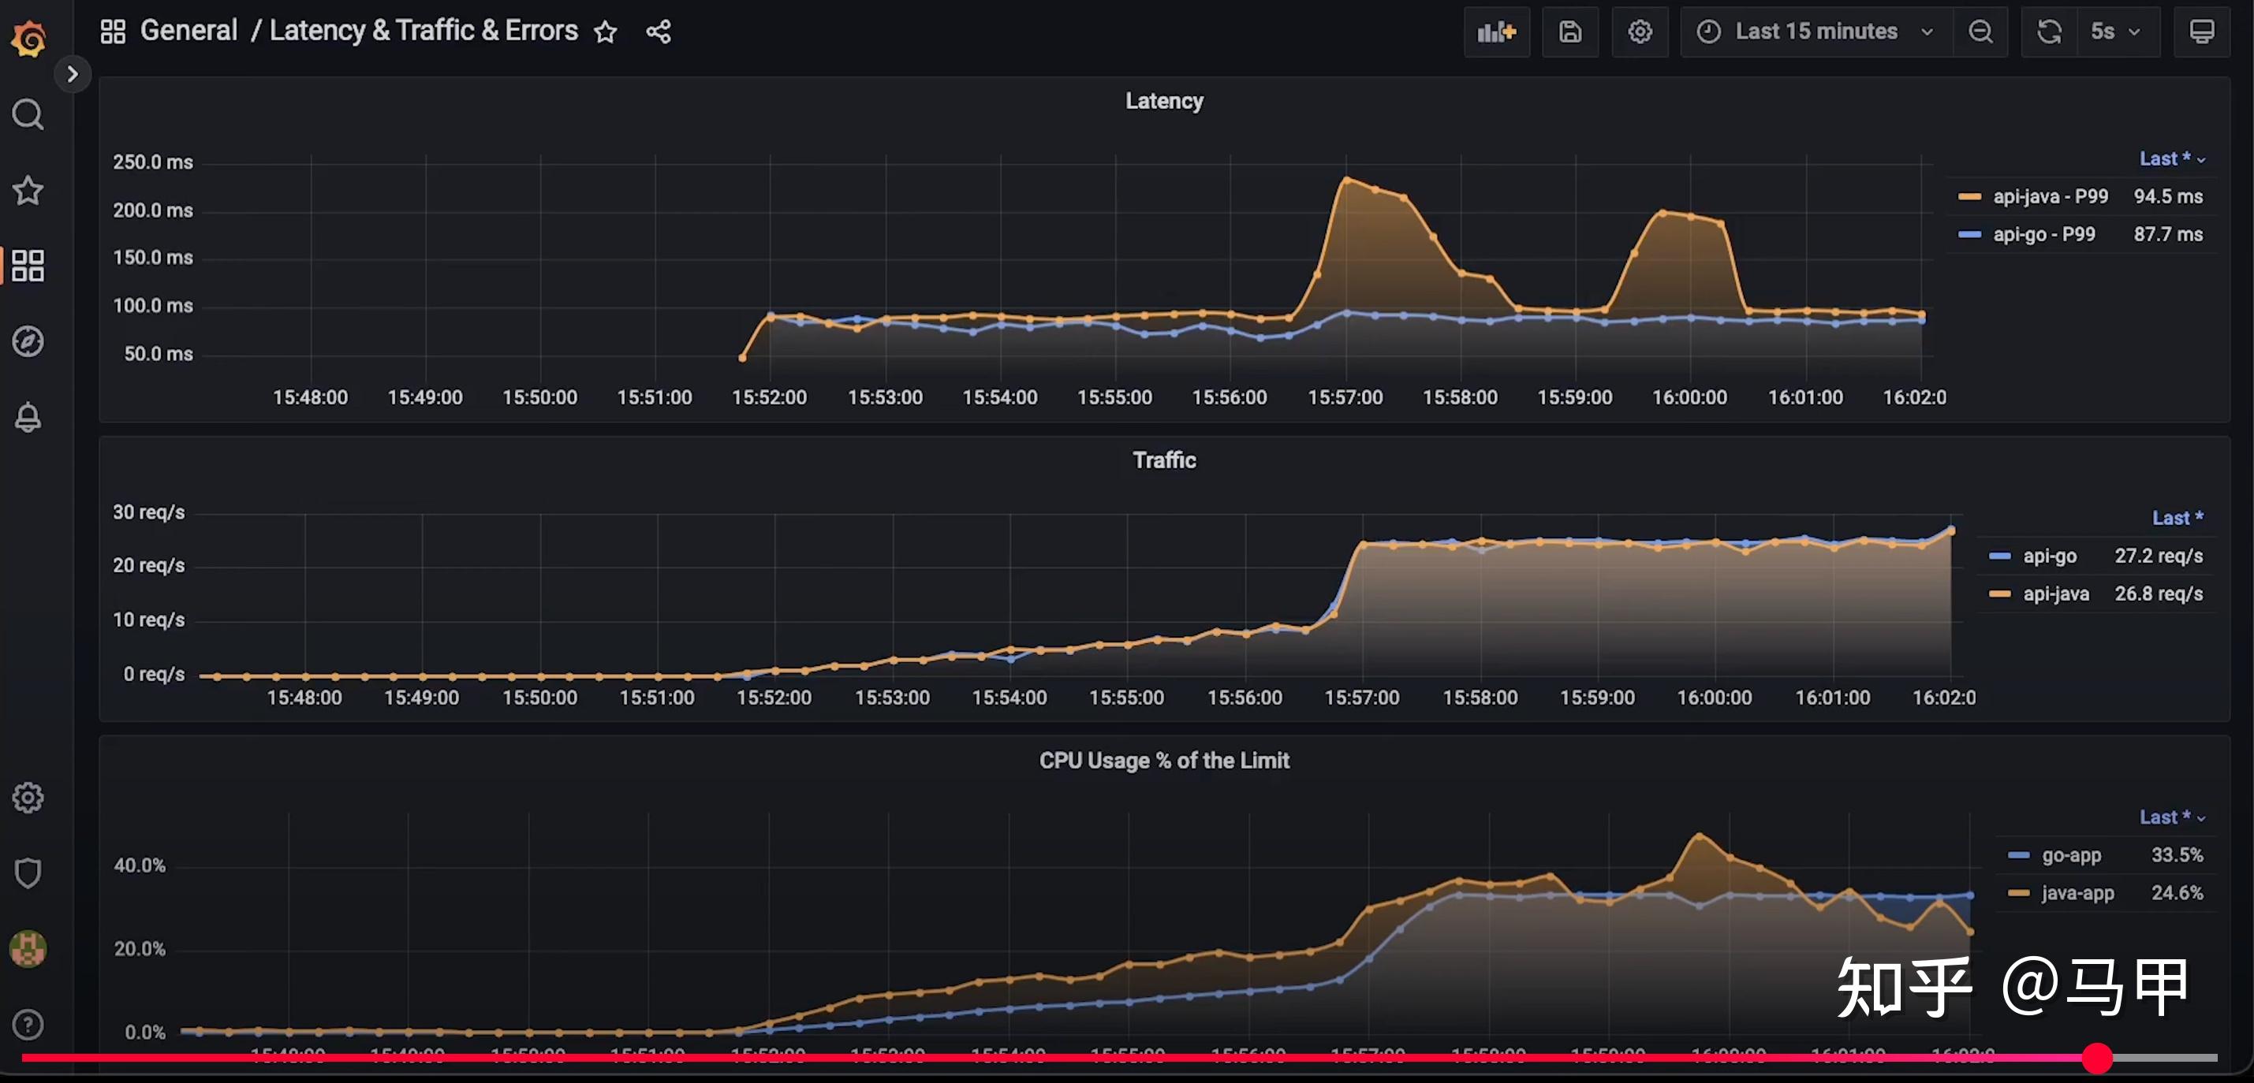Image resolution: width=2254 pixels, height=1083 pixels.
Task: Open the Alerting bell icon
Action: pos(28,417)
